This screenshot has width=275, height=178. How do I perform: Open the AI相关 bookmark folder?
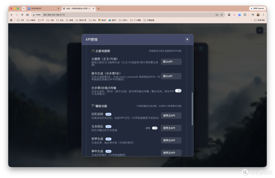tap(31, 20)
